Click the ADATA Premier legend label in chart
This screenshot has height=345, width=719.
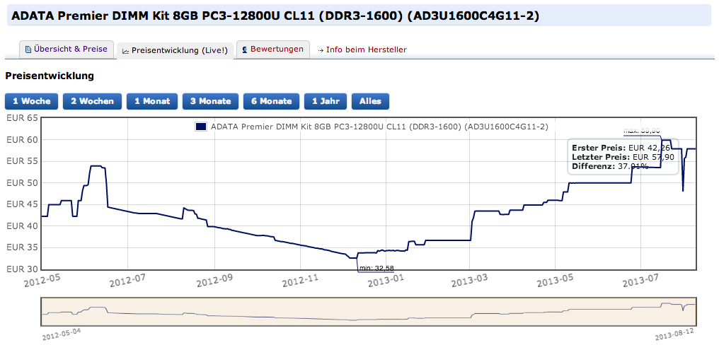click(x=379, y=127)
